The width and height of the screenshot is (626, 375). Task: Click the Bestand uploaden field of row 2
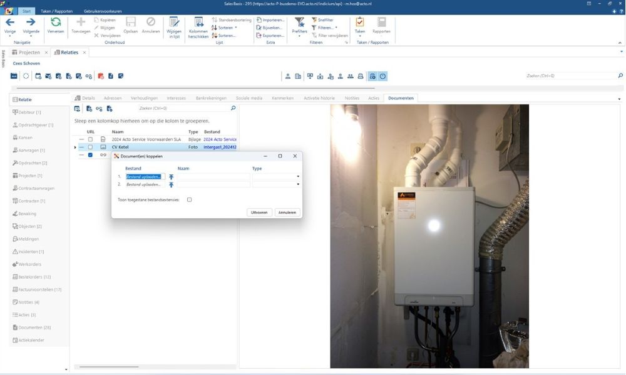point(143,184)
